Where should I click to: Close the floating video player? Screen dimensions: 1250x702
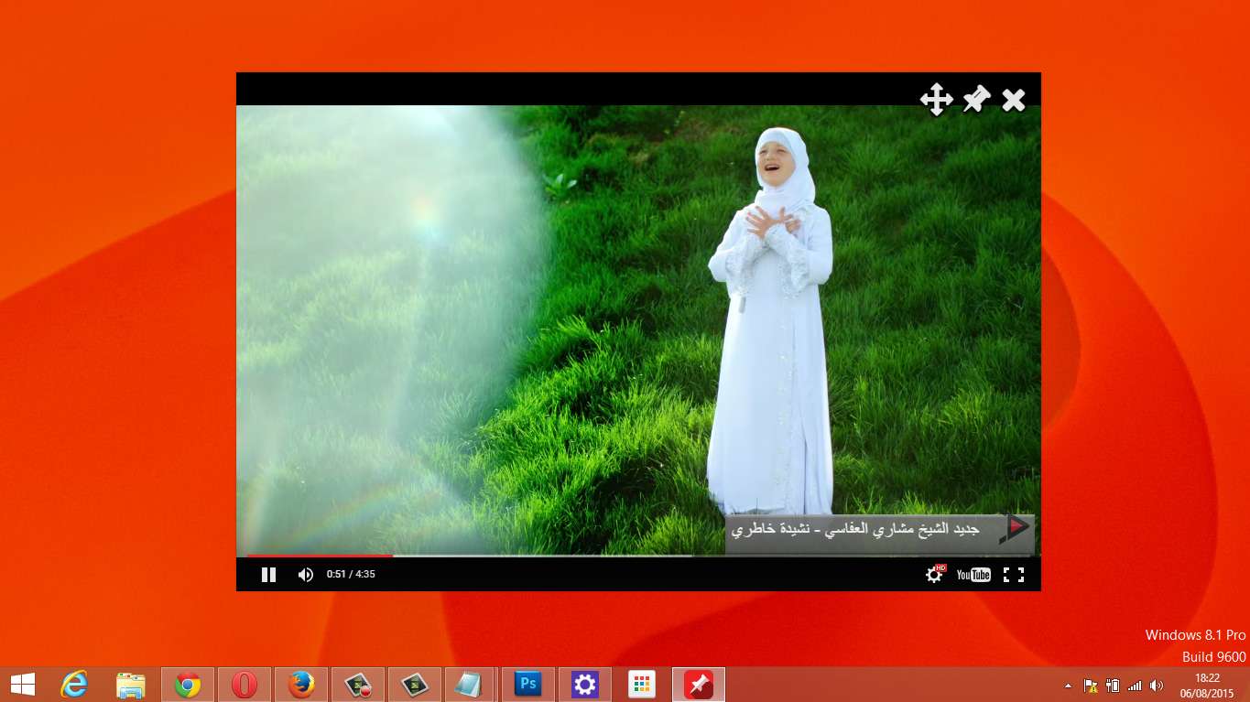[1014, 100]
